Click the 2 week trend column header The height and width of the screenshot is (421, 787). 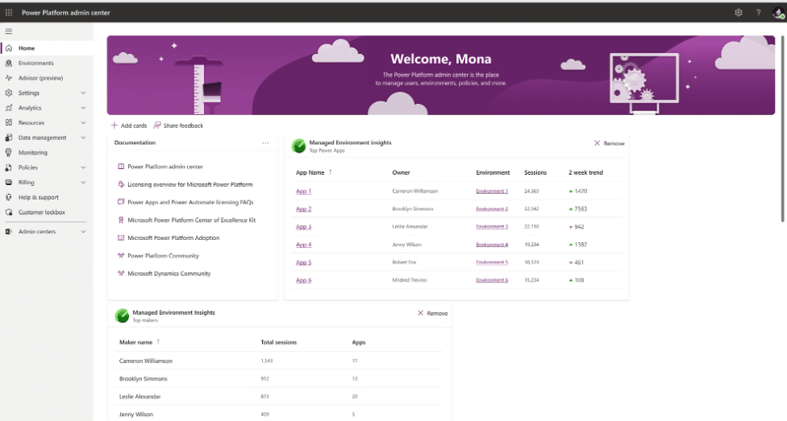tap(585, 172)
